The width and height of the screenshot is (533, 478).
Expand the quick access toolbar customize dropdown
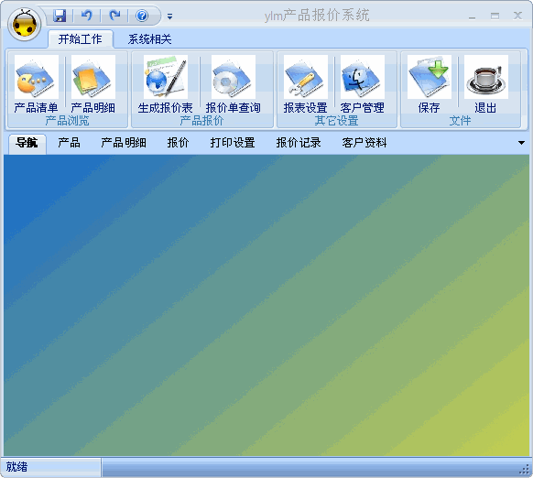pos(169,16)
